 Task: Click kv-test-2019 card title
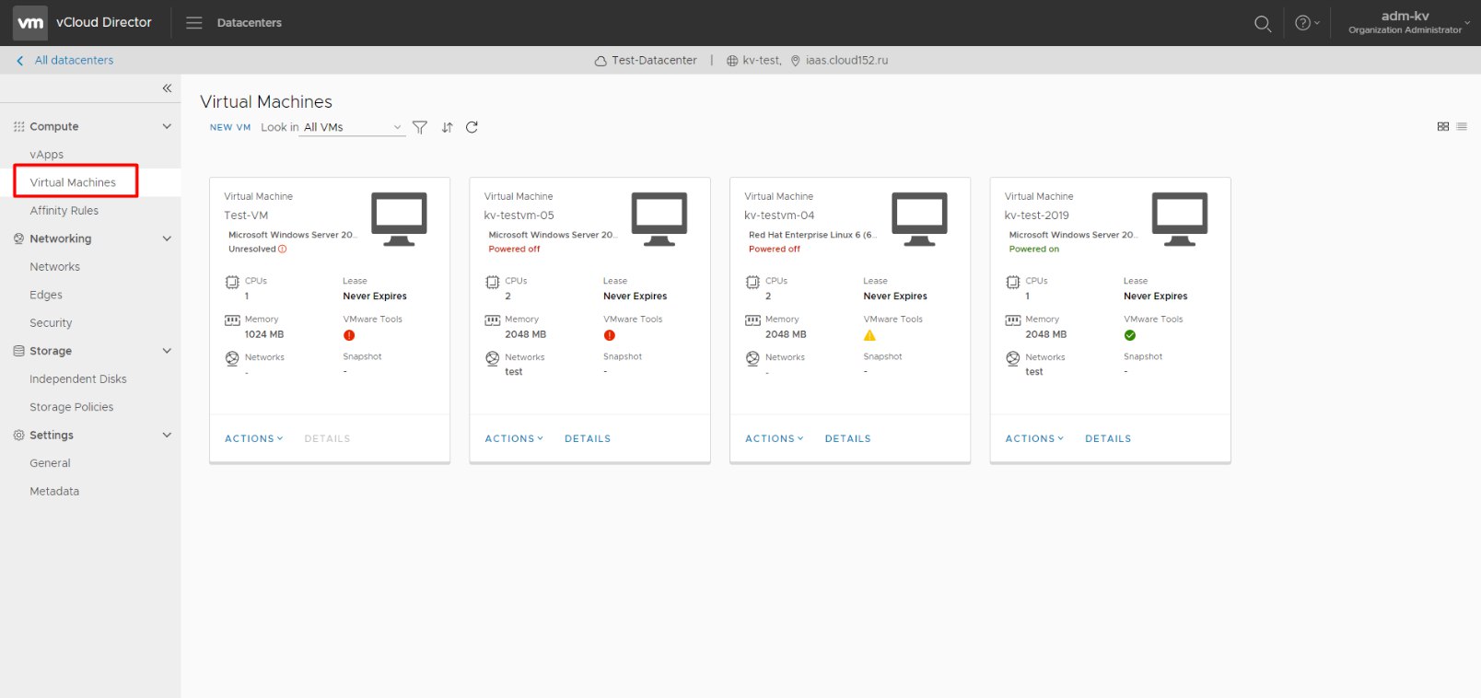point(1037,215)
